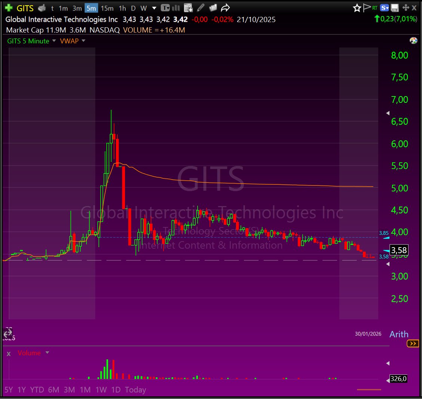Select the Weekly (W) timeframe
422x399 pixels.
[x=144, y=8]
